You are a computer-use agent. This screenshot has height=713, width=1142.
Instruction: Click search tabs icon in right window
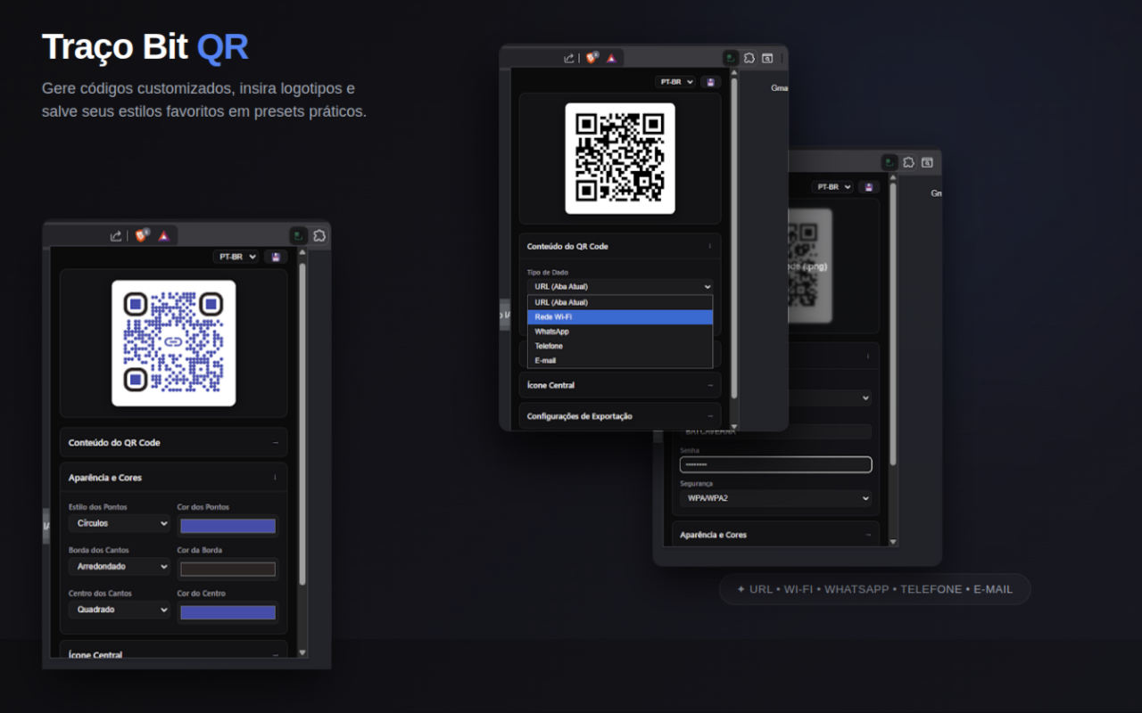[927, 162]
